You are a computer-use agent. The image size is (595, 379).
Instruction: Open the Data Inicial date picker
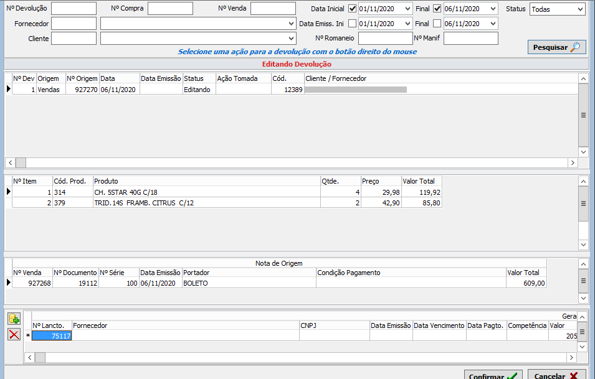407,9
